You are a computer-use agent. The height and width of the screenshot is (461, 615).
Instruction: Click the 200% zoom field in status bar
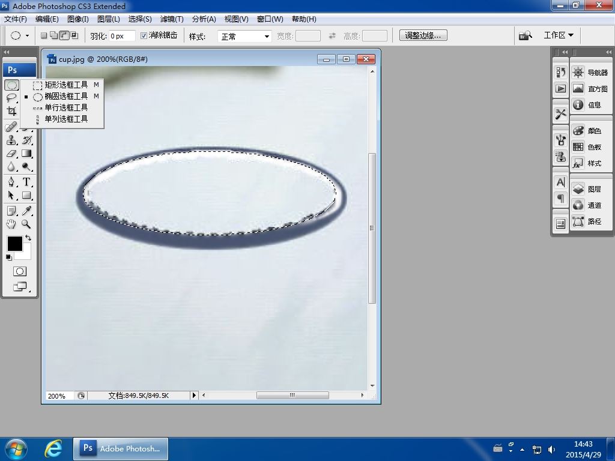[59, 396]
